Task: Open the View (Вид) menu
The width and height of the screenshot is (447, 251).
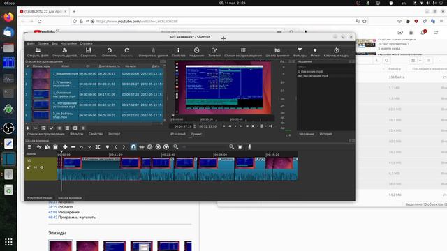Action: click(x=54, y=43)
